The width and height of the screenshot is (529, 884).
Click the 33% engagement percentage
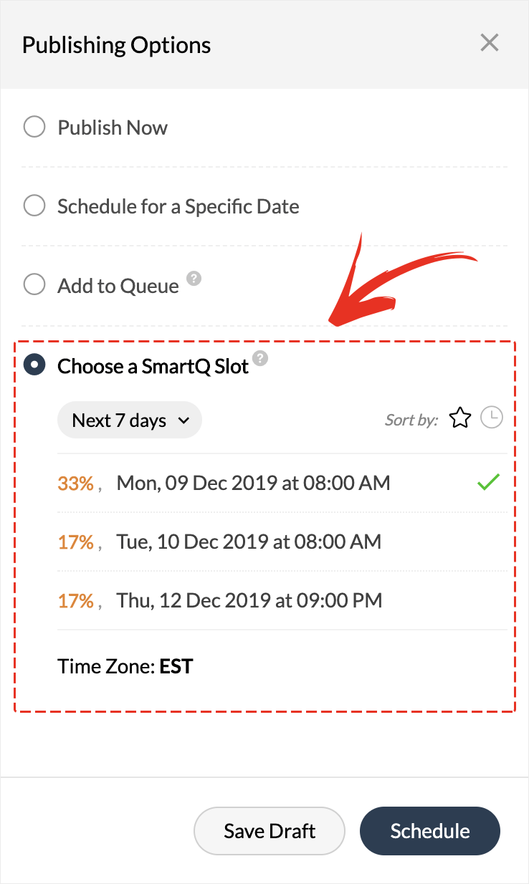pyautogui.click(x=76, y=484)
